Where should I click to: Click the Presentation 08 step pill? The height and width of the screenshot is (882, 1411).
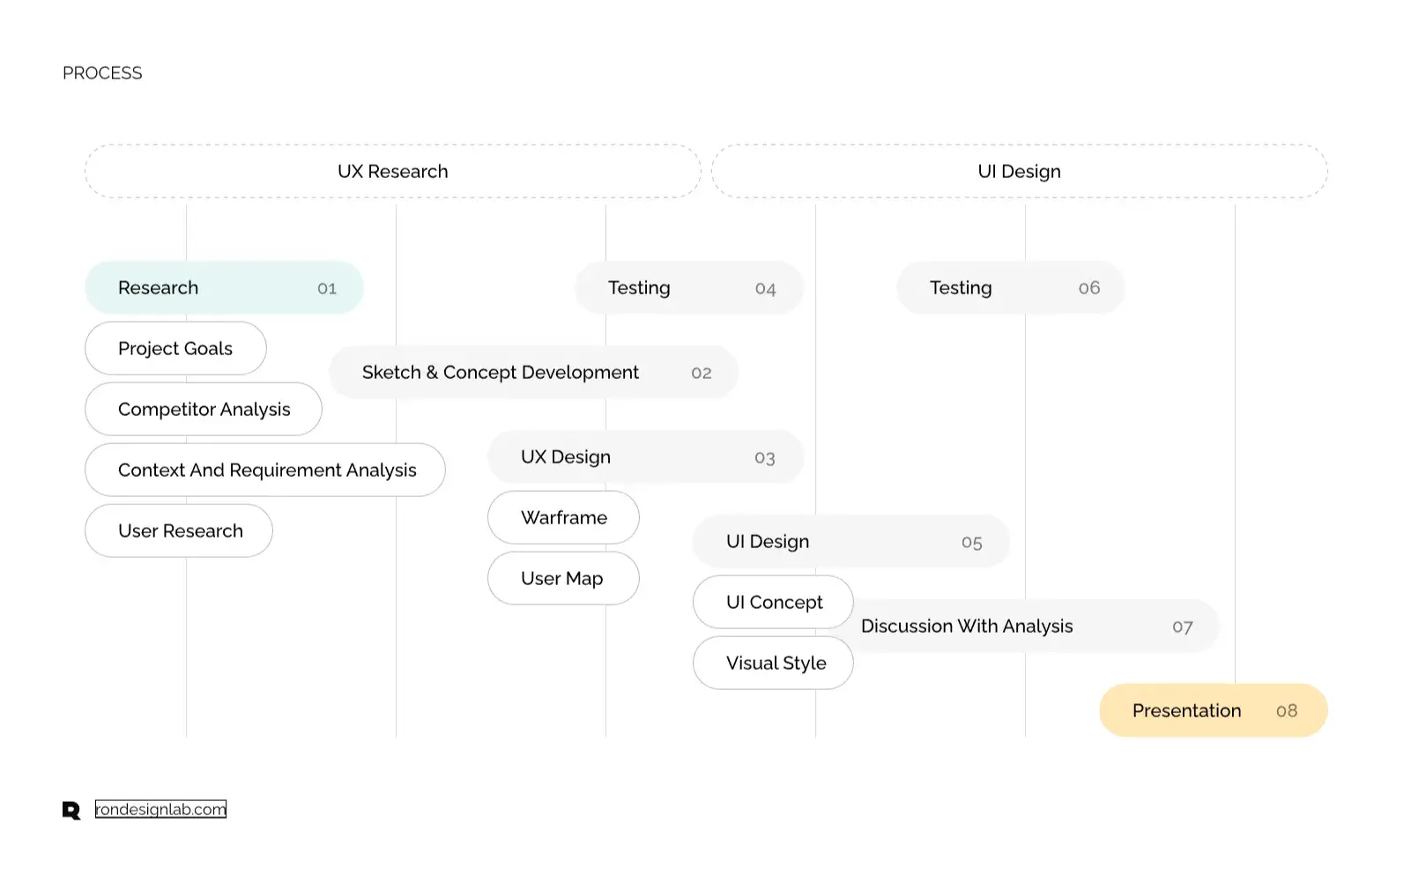click(x=1214, y=710)
